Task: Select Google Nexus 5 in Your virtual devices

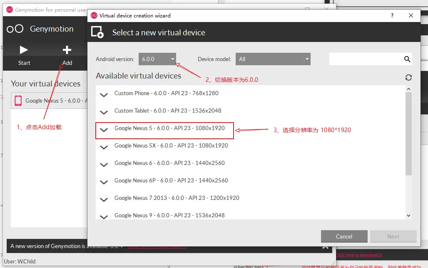Action: click(x=49, y=101)
